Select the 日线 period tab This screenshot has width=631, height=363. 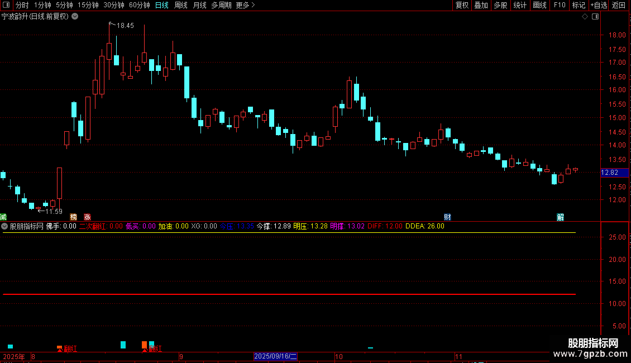(162, 5)
